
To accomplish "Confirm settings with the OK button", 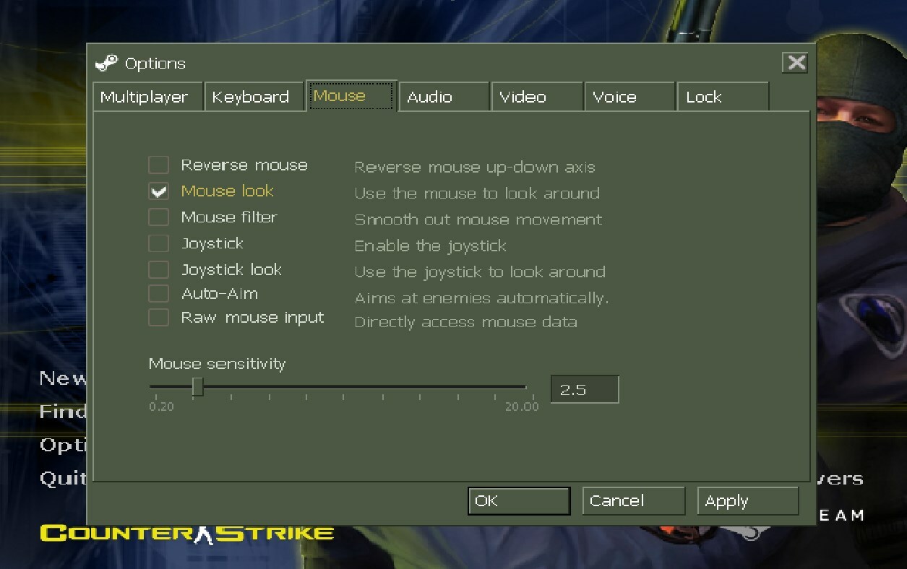I will [519, 501].
